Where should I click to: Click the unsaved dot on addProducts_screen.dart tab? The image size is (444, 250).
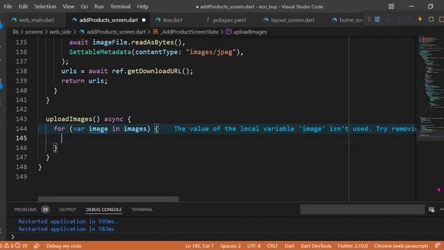coord(144,20)
